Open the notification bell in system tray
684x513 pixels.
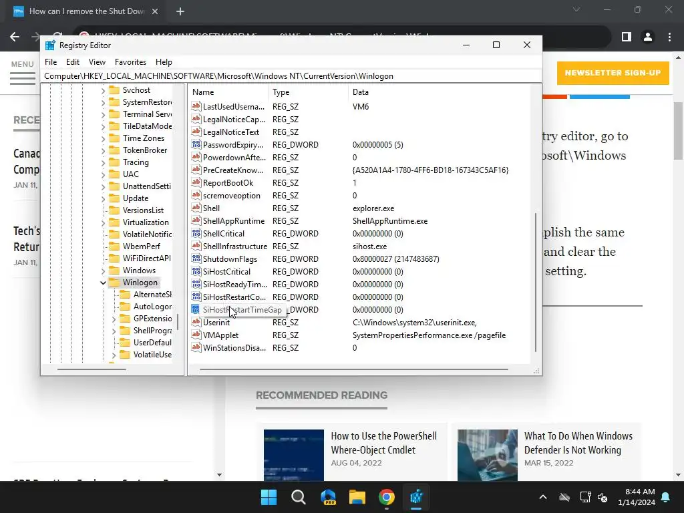[666, 497]
